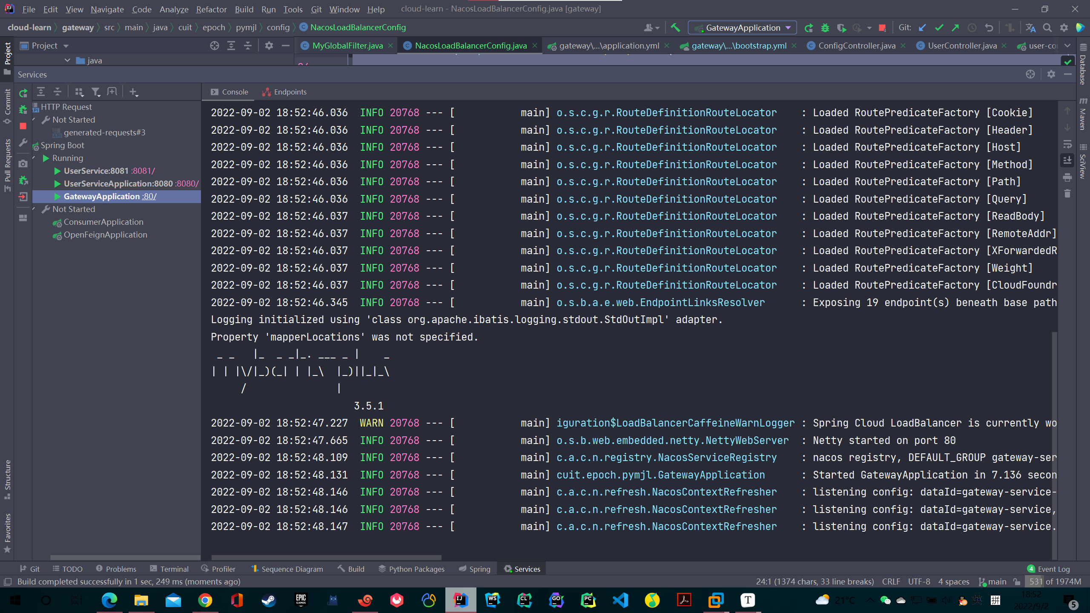This screenshot has width=1090, height=613.
Task: Click the console horizontal scrollbar
Action: [x=326, y=557]
